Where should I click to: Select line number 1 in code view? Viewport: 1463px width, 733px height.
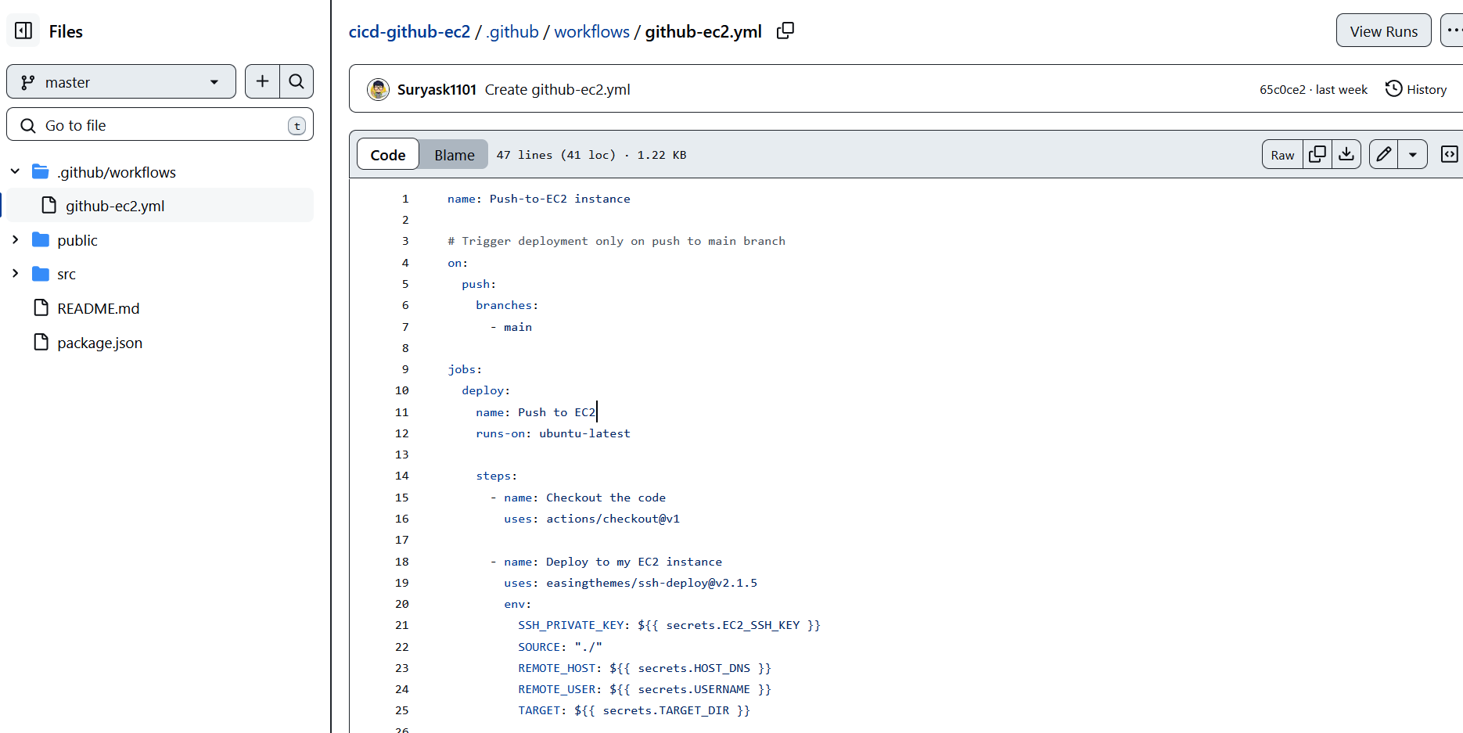(x=405, y=199)
